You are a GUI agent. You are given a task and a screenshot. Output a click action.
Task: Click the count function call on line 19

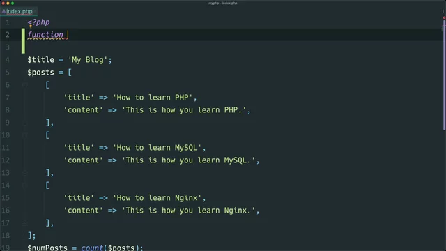coord(92,248)
